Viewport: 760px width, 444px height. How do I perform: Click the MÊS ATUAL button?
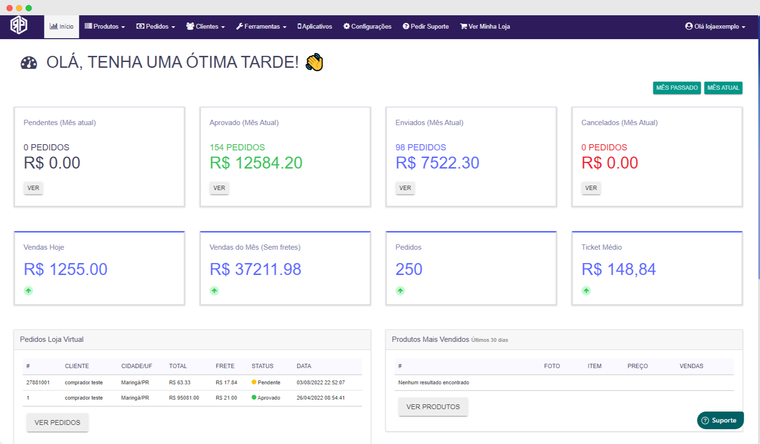pyautogui.click(x=723, y=88)
